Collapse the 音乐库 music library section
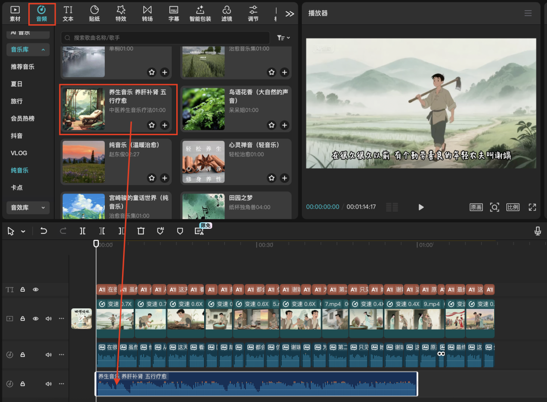547x402 pixels. [43, 50]
